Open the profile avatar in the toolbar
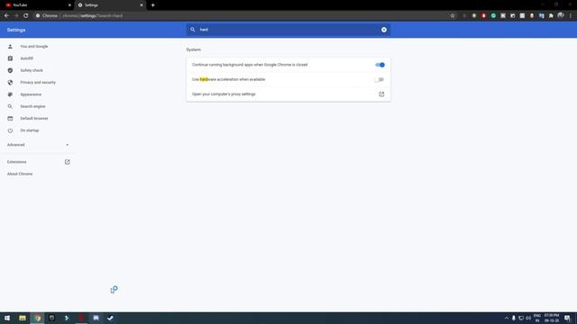This screenshot has height=324, width=577. tap(561, 15)
